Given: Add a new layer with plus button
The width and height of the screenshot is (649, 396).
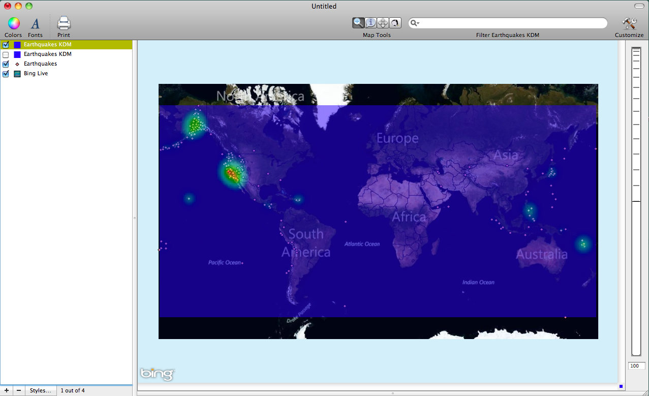Looking at the screenshot, I should tap(7, 390).
